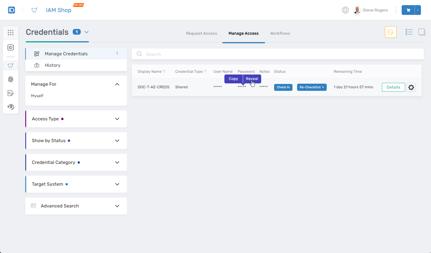Click the yellow edit notes icon

390,32
